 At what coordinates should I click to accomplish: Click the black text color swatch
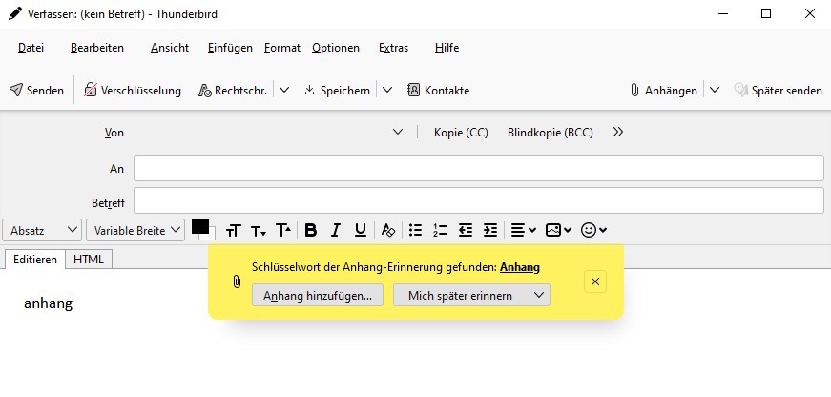[x=199, y=227]
